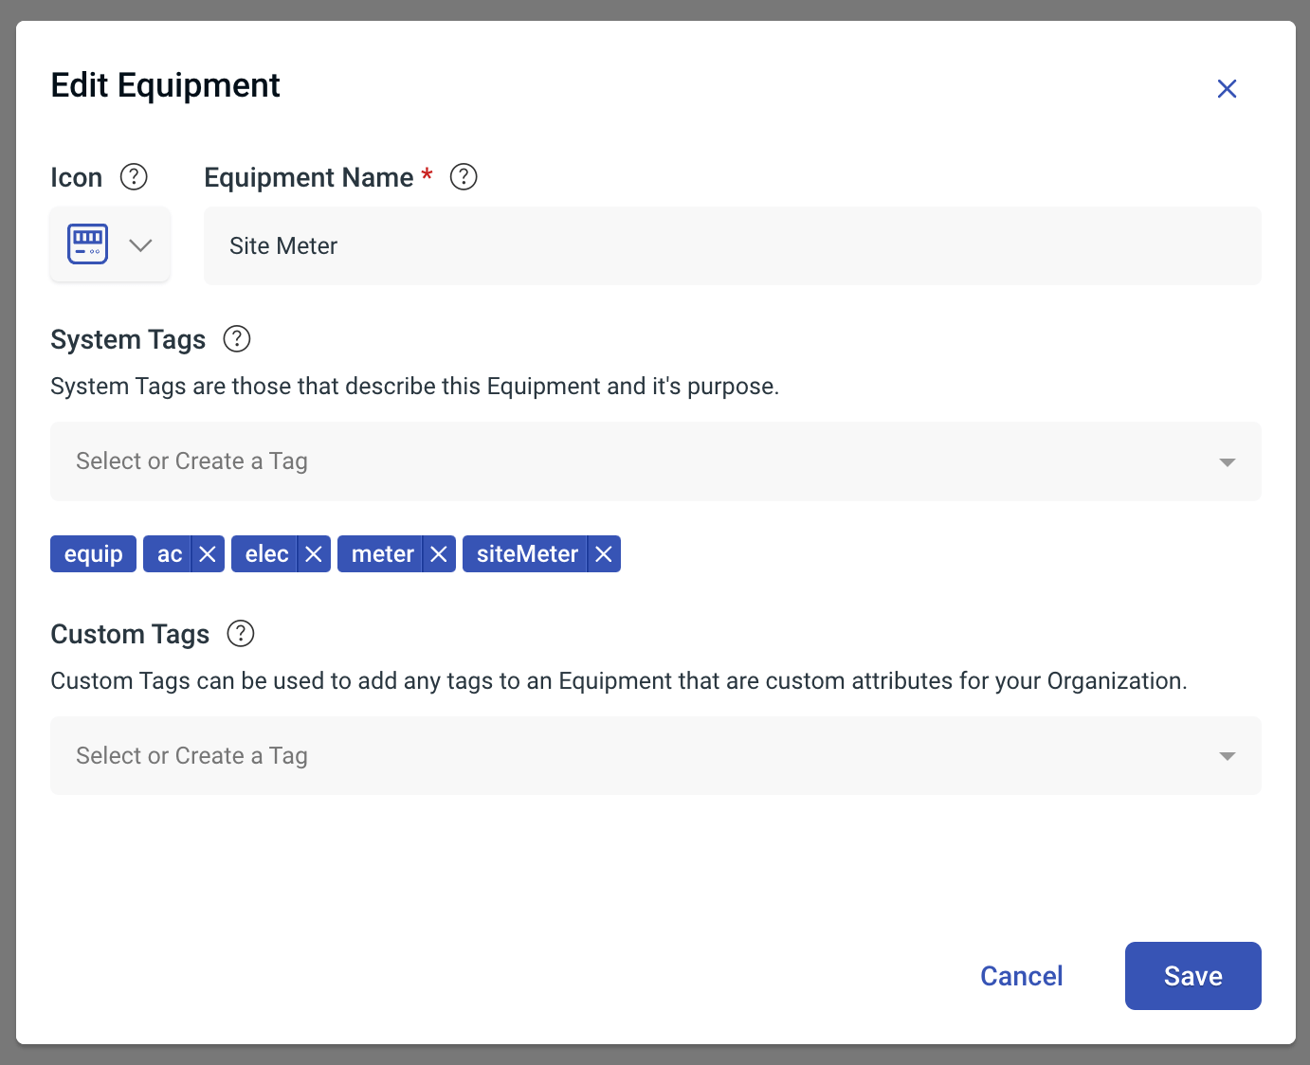Open help for the Icon field
This screenshot has height=1065, width=1310.
pos(134,177)
